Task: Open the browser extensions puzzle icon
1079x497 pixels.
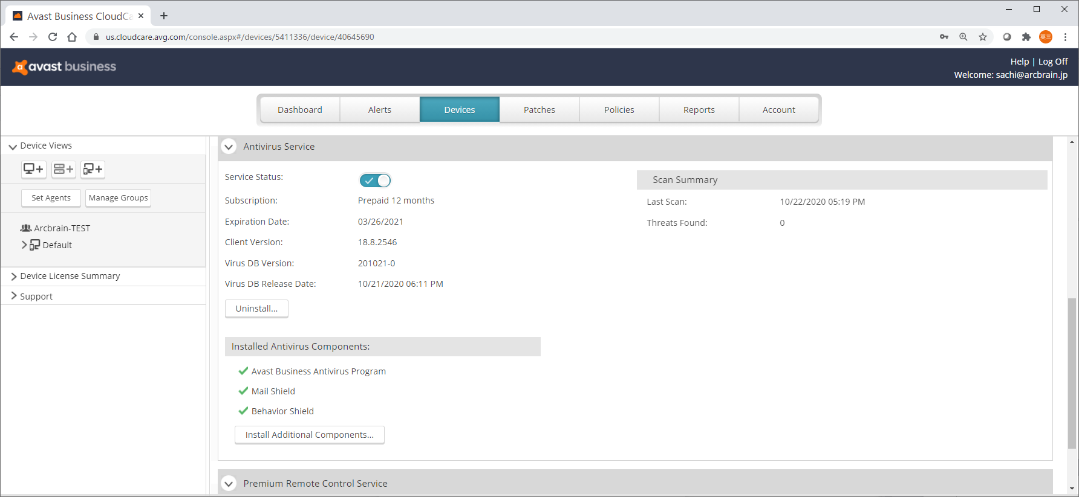Action: (1026, 37)
